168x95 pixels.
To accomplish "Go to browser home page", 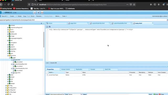I will click(12, 4).
